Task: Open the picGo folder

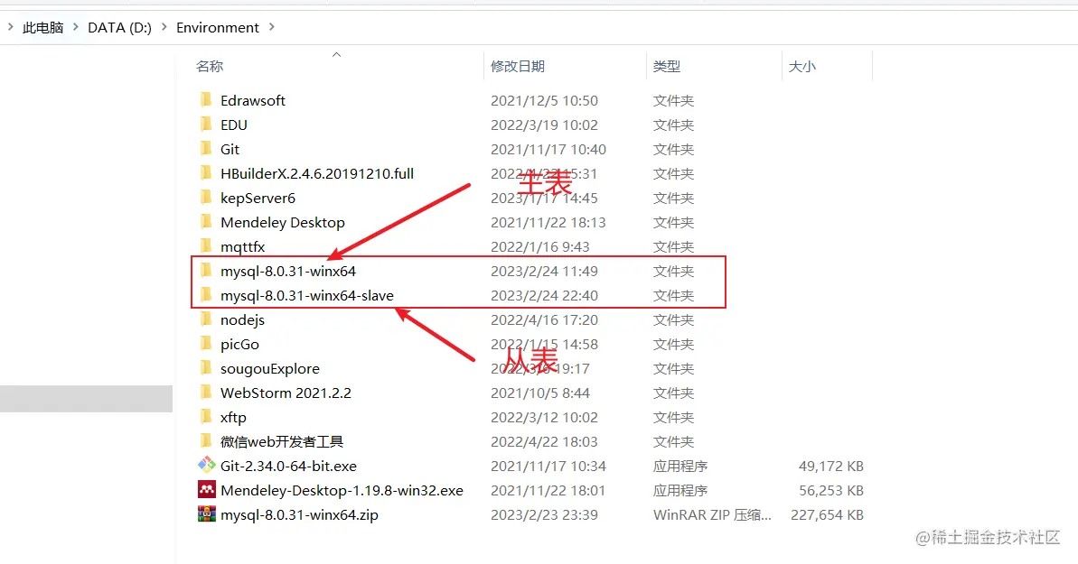Action: [238, 344]
